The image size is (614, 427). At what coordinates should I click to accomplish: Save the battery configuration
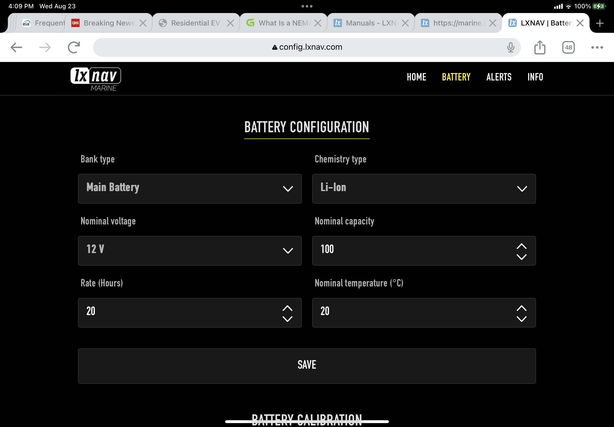click(307, 366)
